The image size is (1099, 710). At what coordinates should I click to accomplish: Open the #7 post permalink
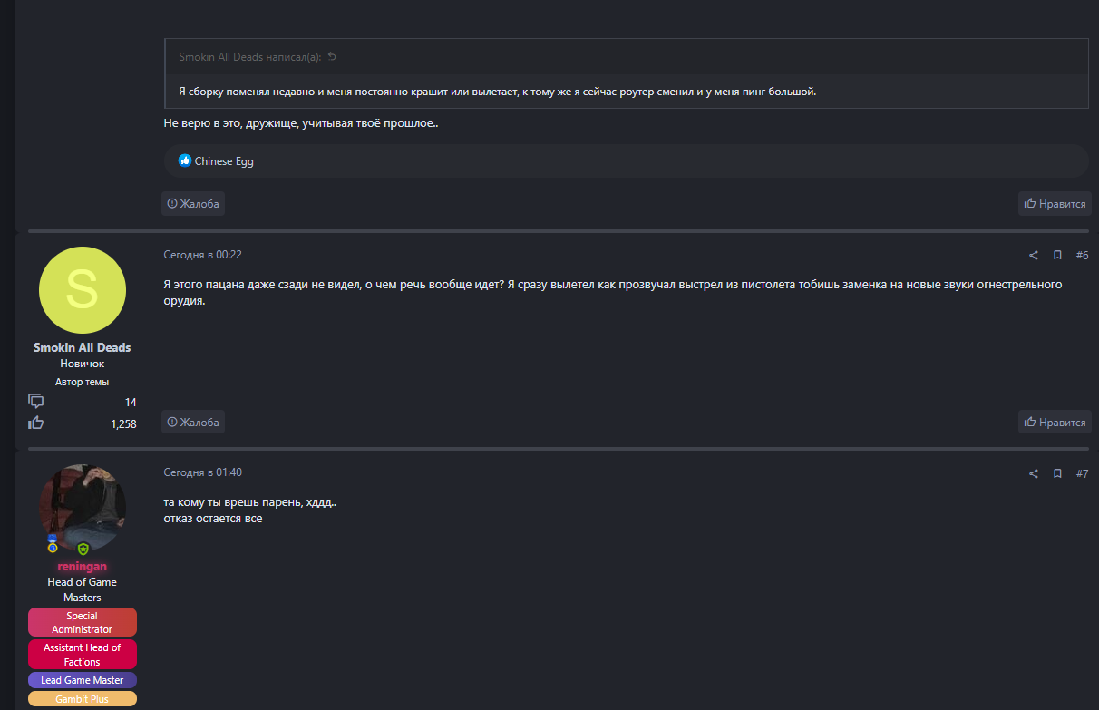click(1082, 473)
